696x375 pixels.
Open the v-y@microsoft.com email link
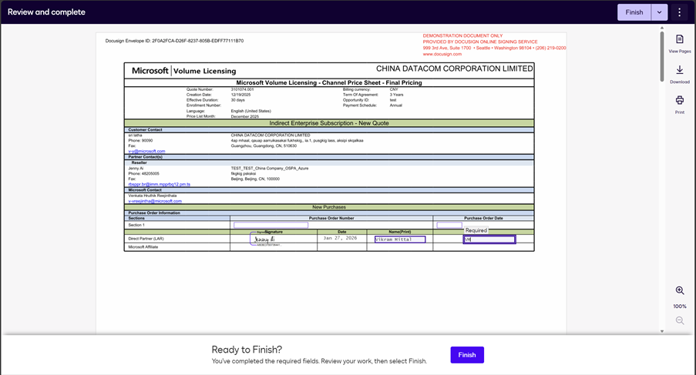tap(146, 151)
